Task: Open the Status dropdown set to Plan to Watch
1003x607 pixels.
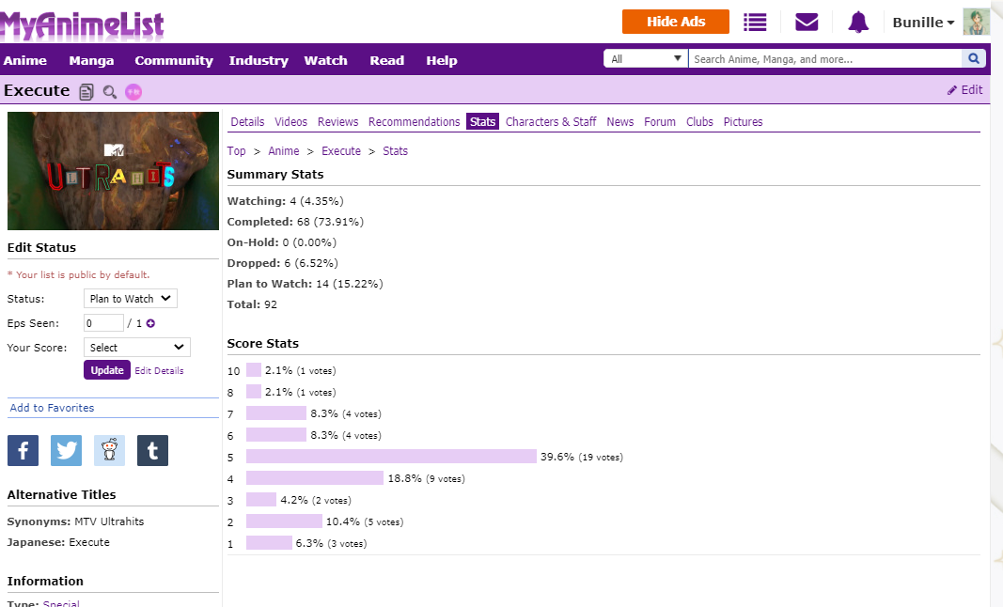Action: (x=130, y=299)
